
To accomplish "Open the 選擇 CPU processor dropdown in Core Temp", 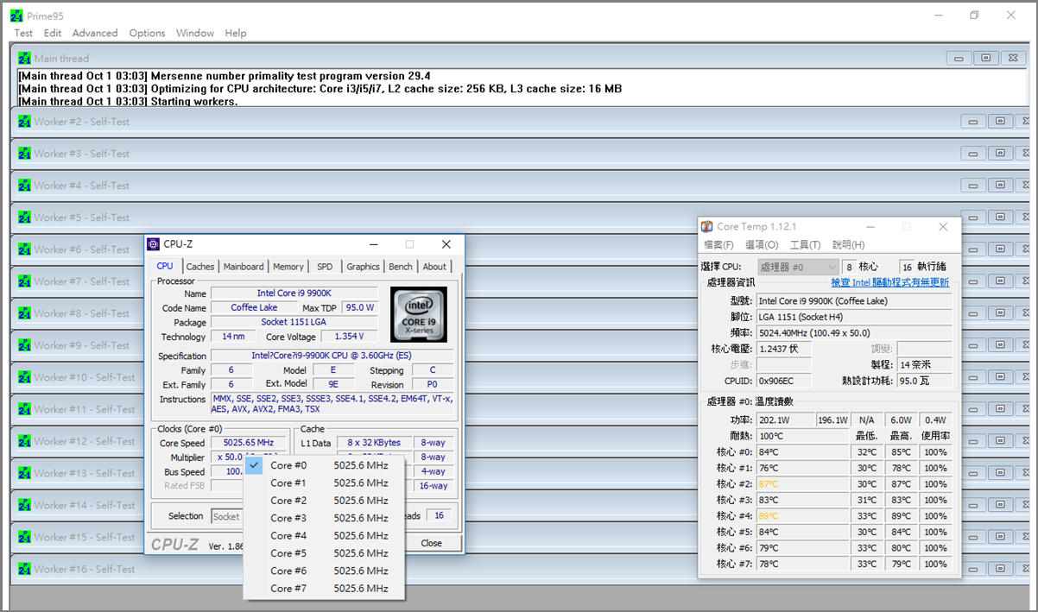I will pos(799,268).
